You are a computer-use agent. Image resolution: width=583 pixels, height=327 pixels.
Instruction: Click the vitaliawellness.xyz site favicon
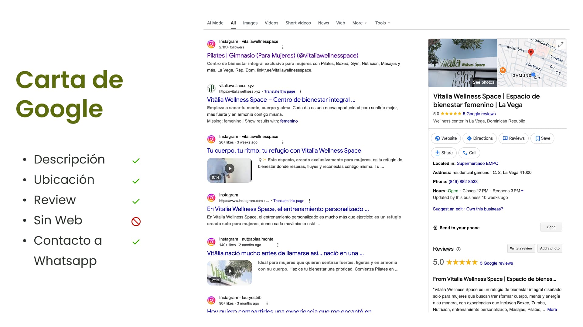click(211, 88)
